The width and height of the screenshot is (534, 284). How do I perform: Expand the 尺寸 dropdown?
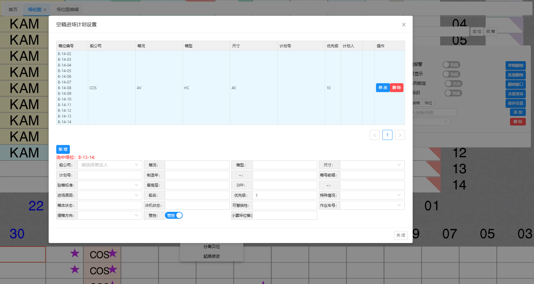[x=372, y=165]
